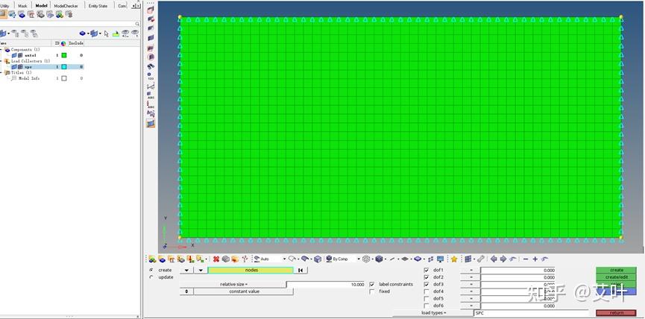645x319 pixels.
Task: Select the Titles folder row
Action: point(21,72)
